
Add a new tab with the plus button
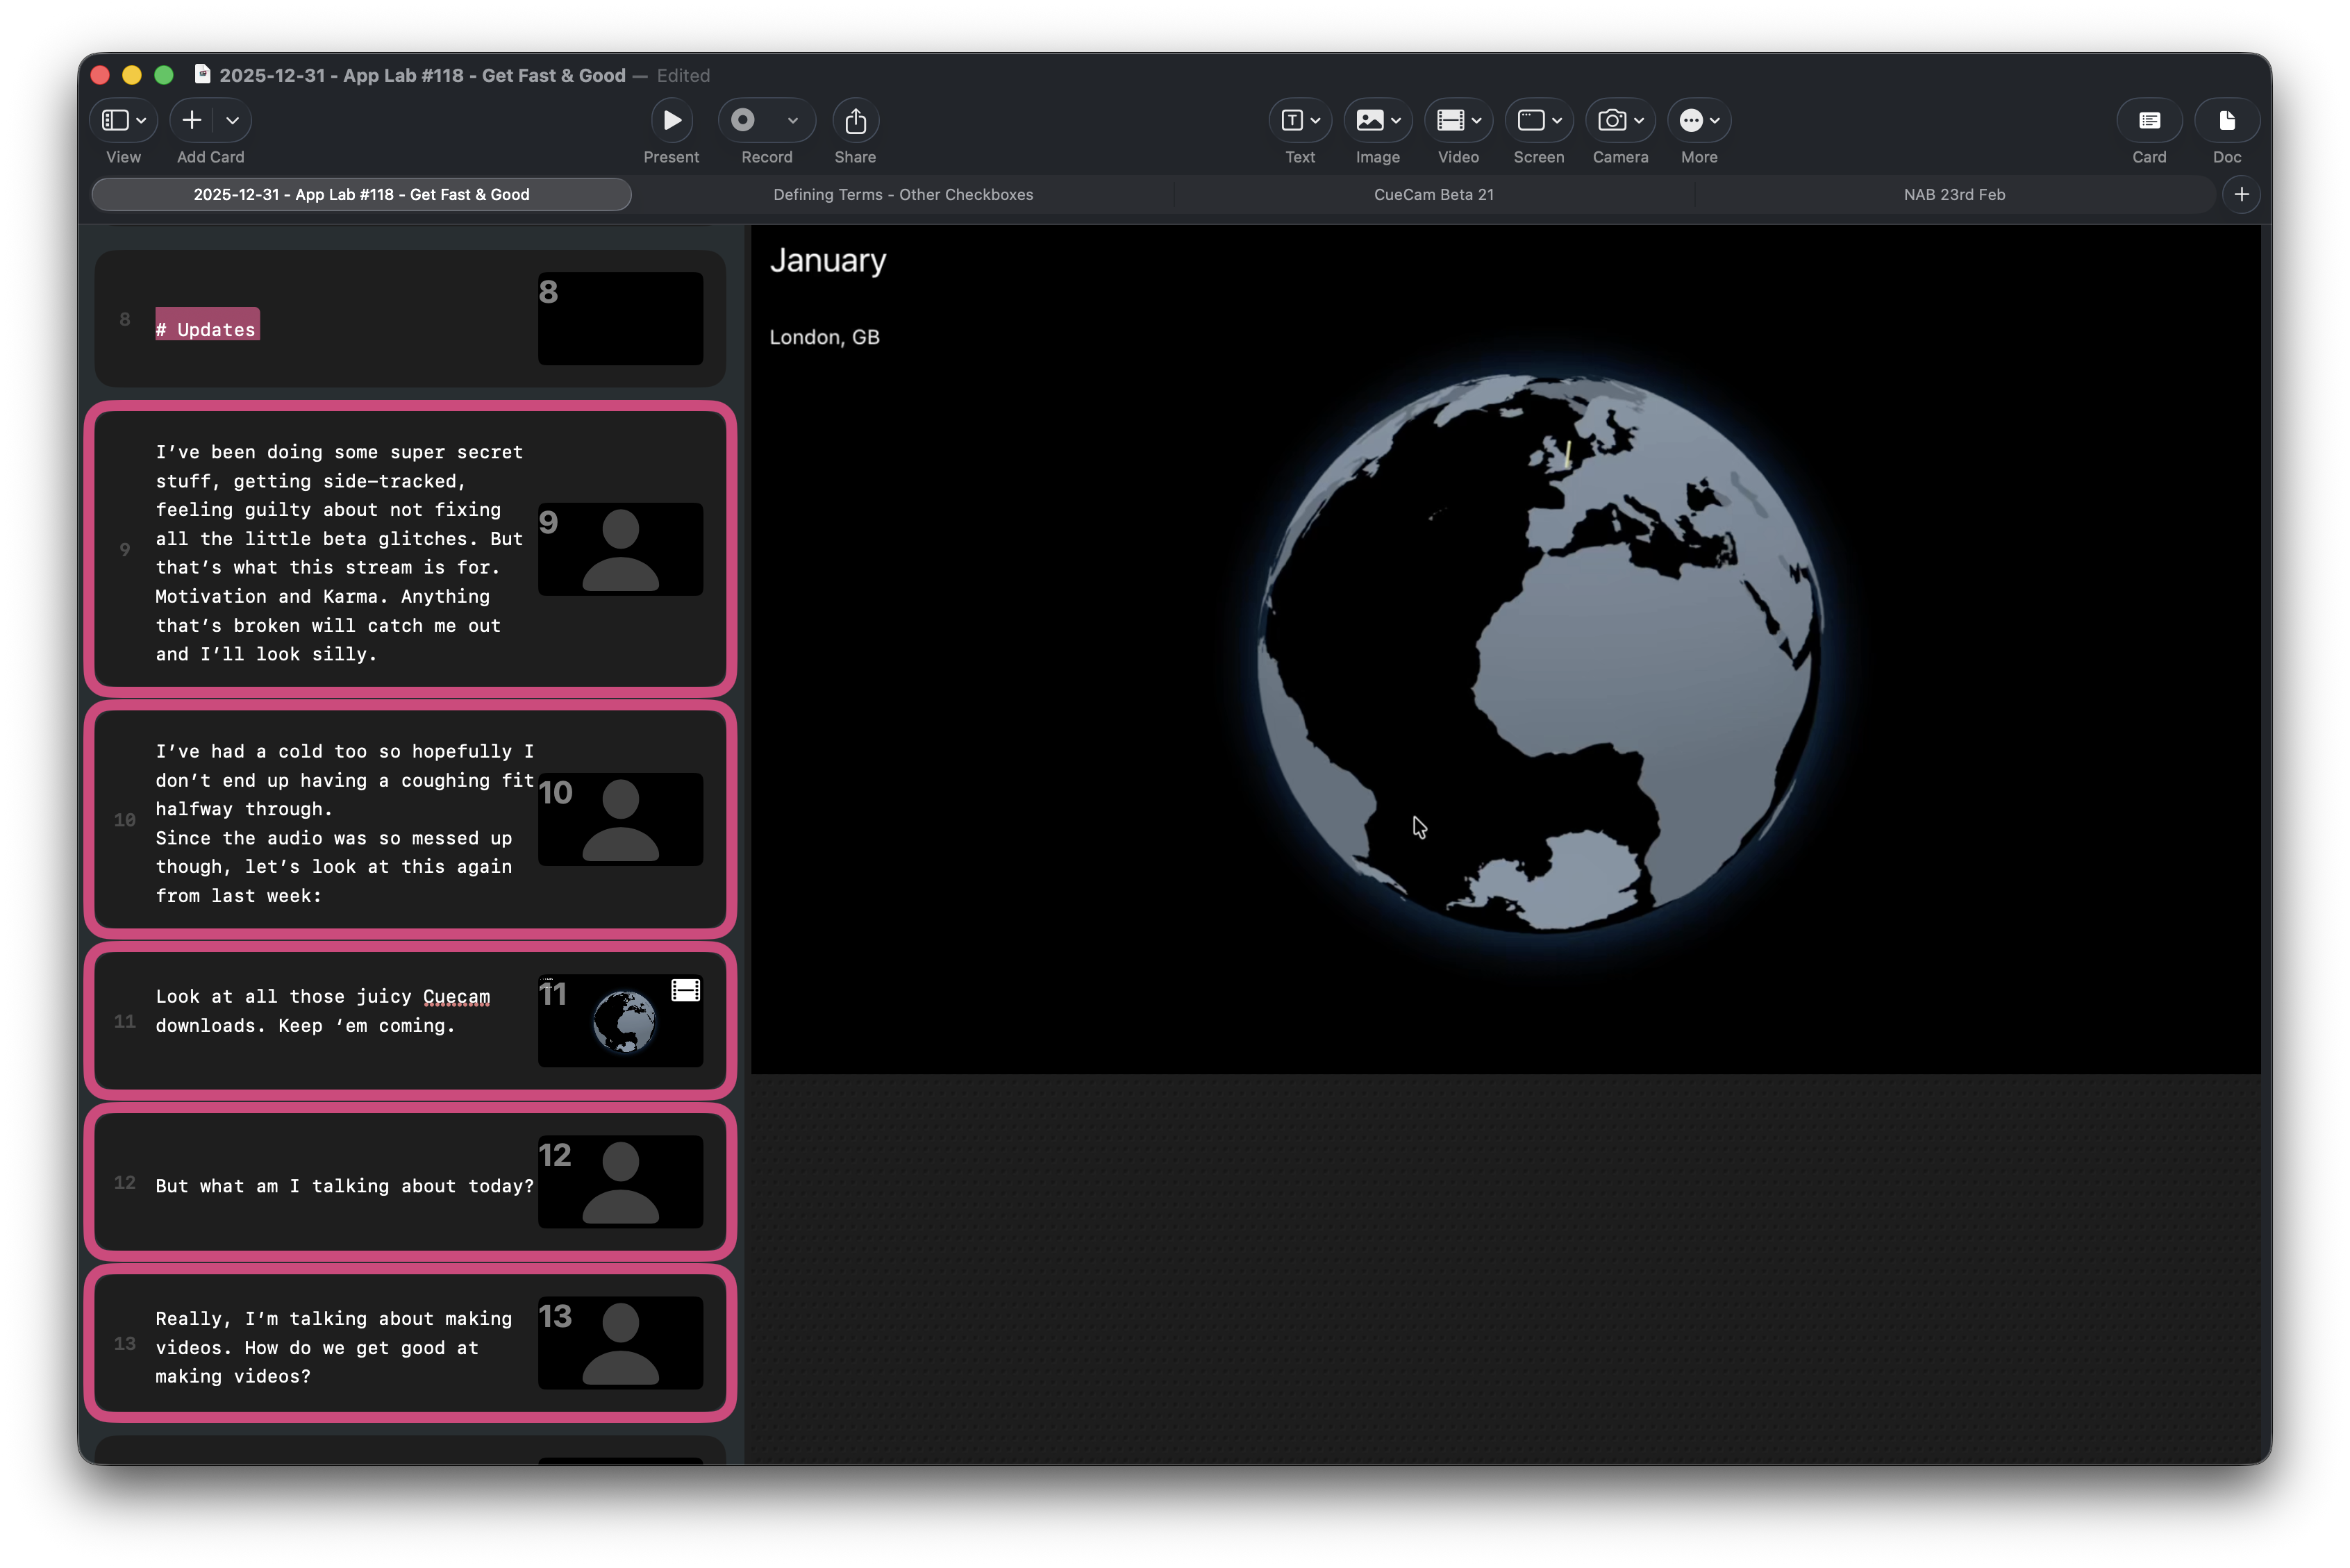(2241, 194)
